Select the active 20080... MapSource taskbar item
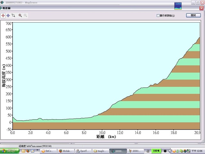Viewport: 205px width, 154px height. coord(118,151)
